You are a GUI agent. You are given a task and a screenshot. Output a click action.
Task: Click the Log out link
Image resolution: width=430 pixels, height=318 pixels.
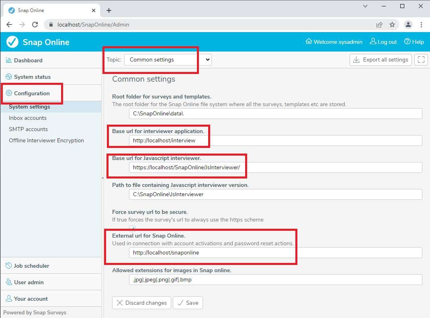click(x=383, y=42)
